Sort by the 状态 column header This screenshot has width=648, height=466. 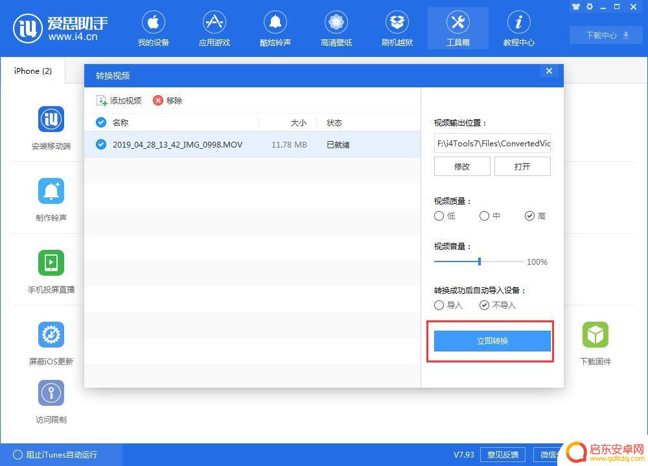[334, 123]
